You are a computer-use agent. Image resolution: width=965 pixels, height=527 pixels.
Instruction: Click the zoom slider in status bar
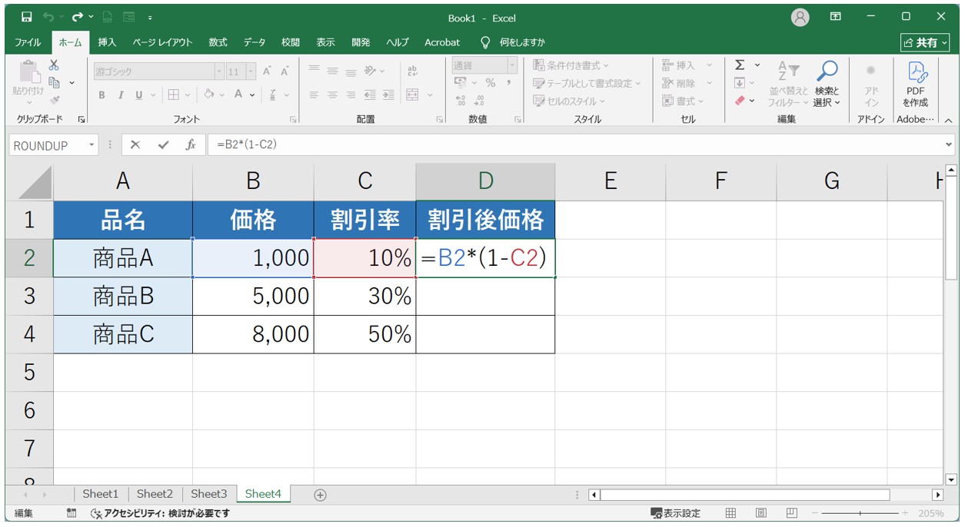click(860, 513)
